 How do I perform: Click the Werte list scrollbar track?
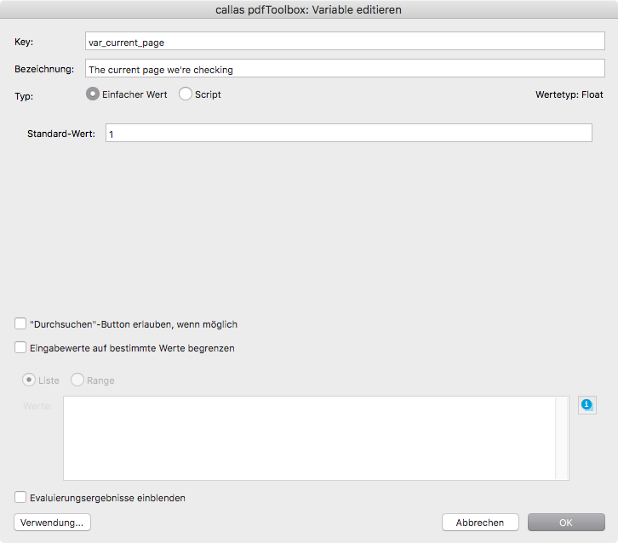coord(562,438)
